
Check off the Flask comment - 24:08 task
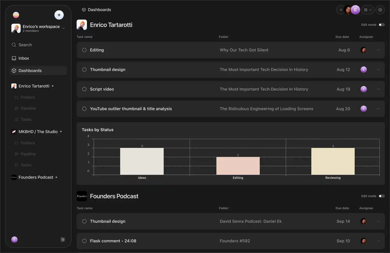pos(84,241)
